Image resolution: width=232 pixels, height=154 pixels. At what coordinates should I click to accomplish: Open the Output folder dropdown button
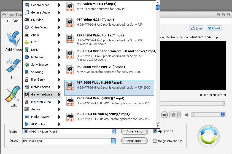(x=114, y=141)
